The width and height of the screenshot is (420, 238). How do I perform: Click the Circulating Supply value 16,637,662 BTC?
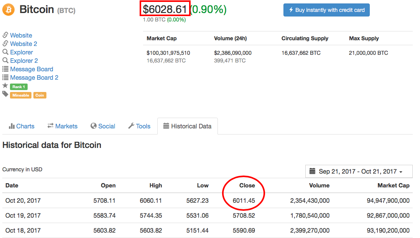[x=301, y=53]
